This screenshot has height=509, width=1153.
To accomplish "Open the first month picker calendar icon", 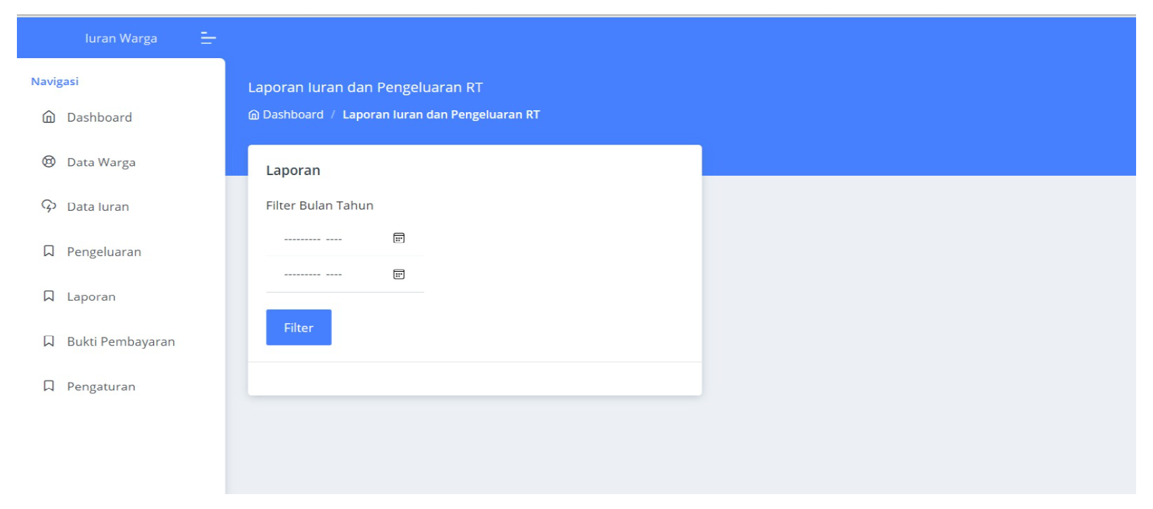I will point(399,238).
